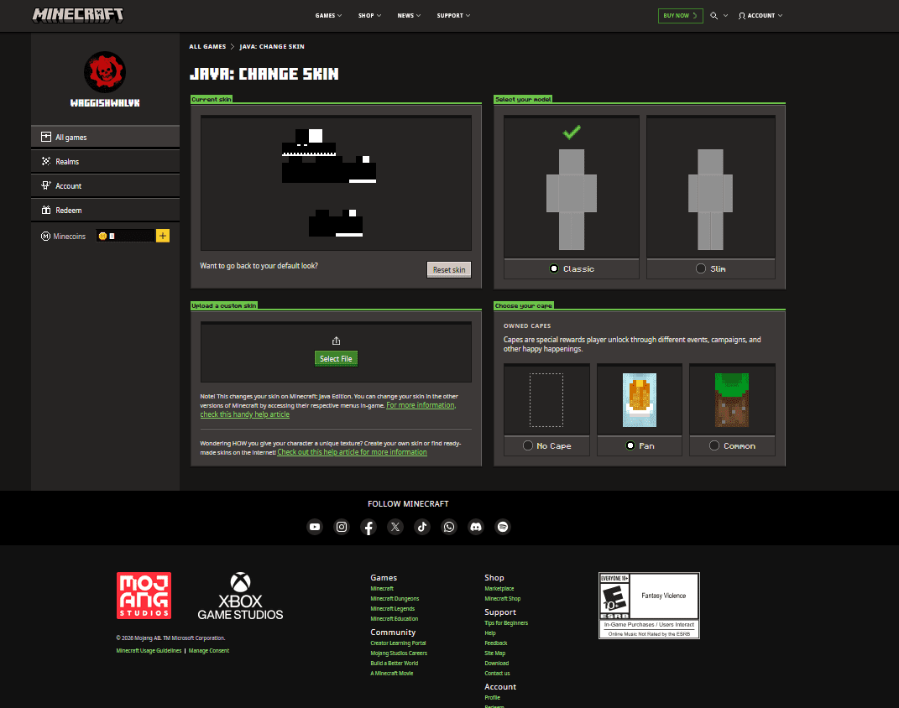Open the ACCOUNT dropdown at top right

760,15
